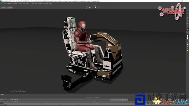This screenshot has width=189, height=106.
Task: Click the play button in transport controls
Action: (x=15, y=102)
